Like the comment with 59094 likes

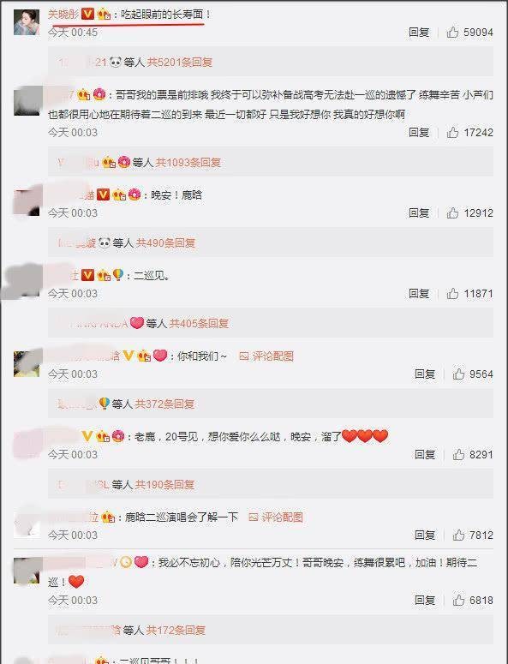(452, 33)
